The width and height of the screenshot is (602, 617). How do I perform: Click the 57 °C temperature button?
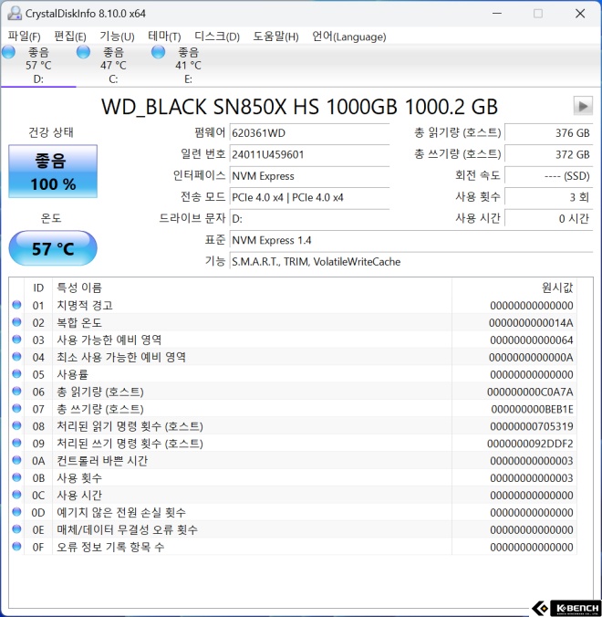click(x=53, y=248)
